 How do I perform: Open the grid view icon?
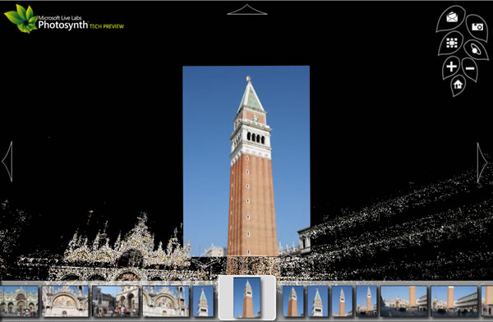[x=451, y=43]
